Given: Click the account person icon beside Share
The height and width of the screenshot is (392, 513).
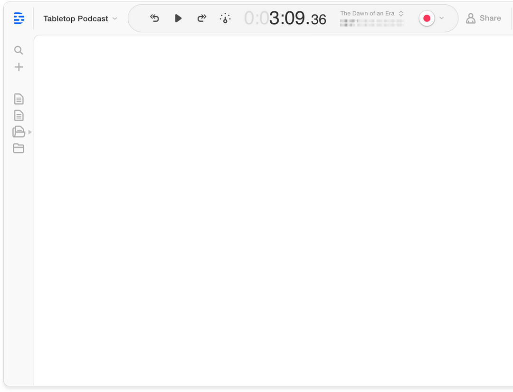Looking at the screenshot, I should (x=471, y=18).
